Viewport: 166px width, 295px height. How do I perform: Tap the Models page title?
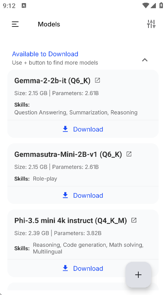[49, 24]
